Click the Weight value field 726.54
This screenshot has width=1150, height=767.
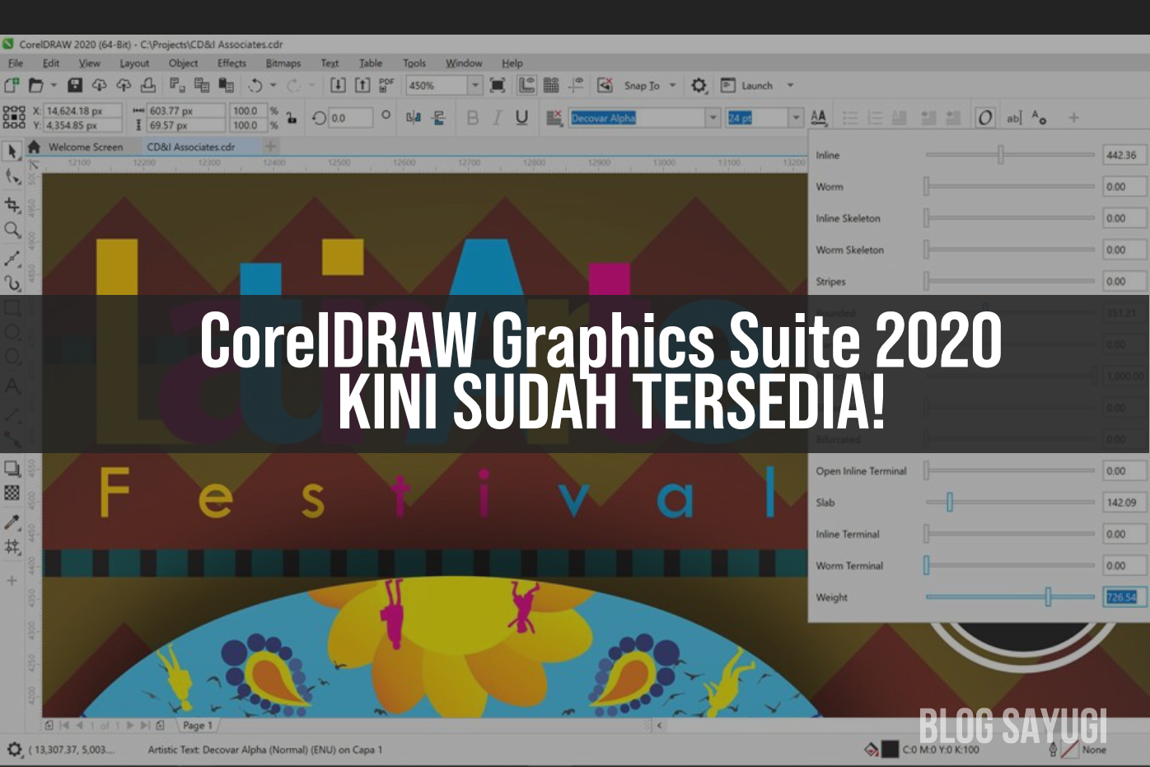[1124, 596]
